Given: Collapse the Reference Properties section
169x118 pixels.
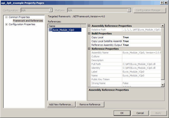Looking at the screenshot, I should (x=89, y=49).
